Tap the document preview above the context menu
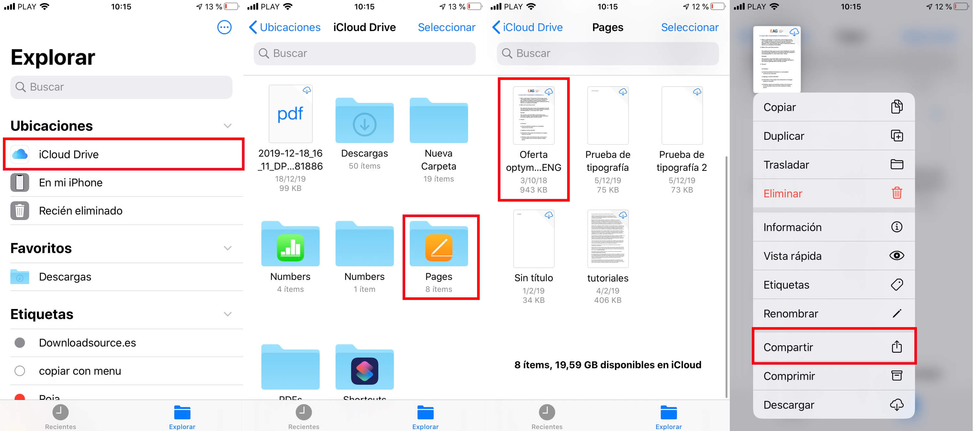973x431 pixels. (777, 59)
